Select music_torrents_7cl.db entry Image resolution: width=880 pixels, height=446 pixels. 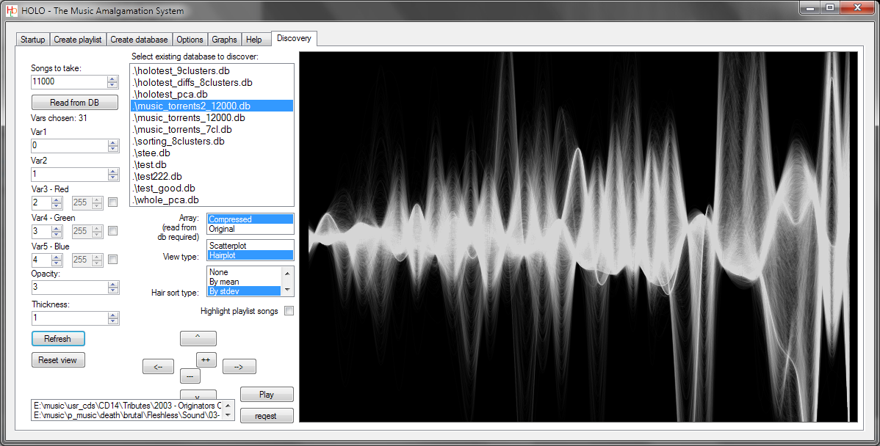212,129
